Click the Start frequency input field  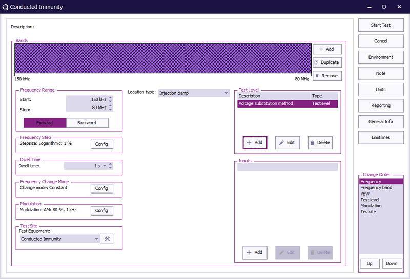pyautogui.click(x=86, y=99)
